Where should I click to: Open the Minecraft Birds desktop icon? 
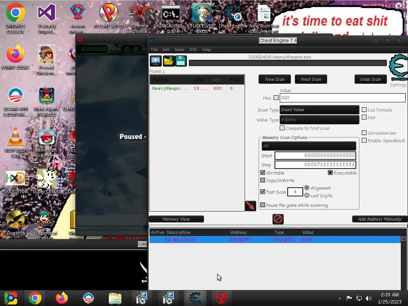tap(47, 143)
